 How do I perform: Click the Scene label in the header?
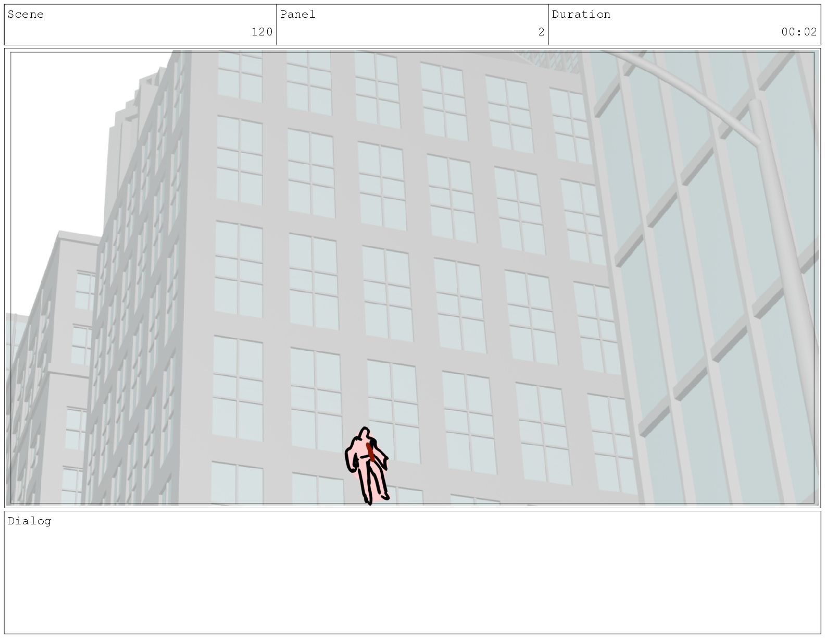26,15
